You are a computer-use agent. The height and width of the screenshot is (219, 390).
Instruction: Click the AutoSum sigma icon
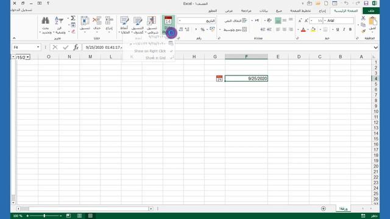pos(73,18)
